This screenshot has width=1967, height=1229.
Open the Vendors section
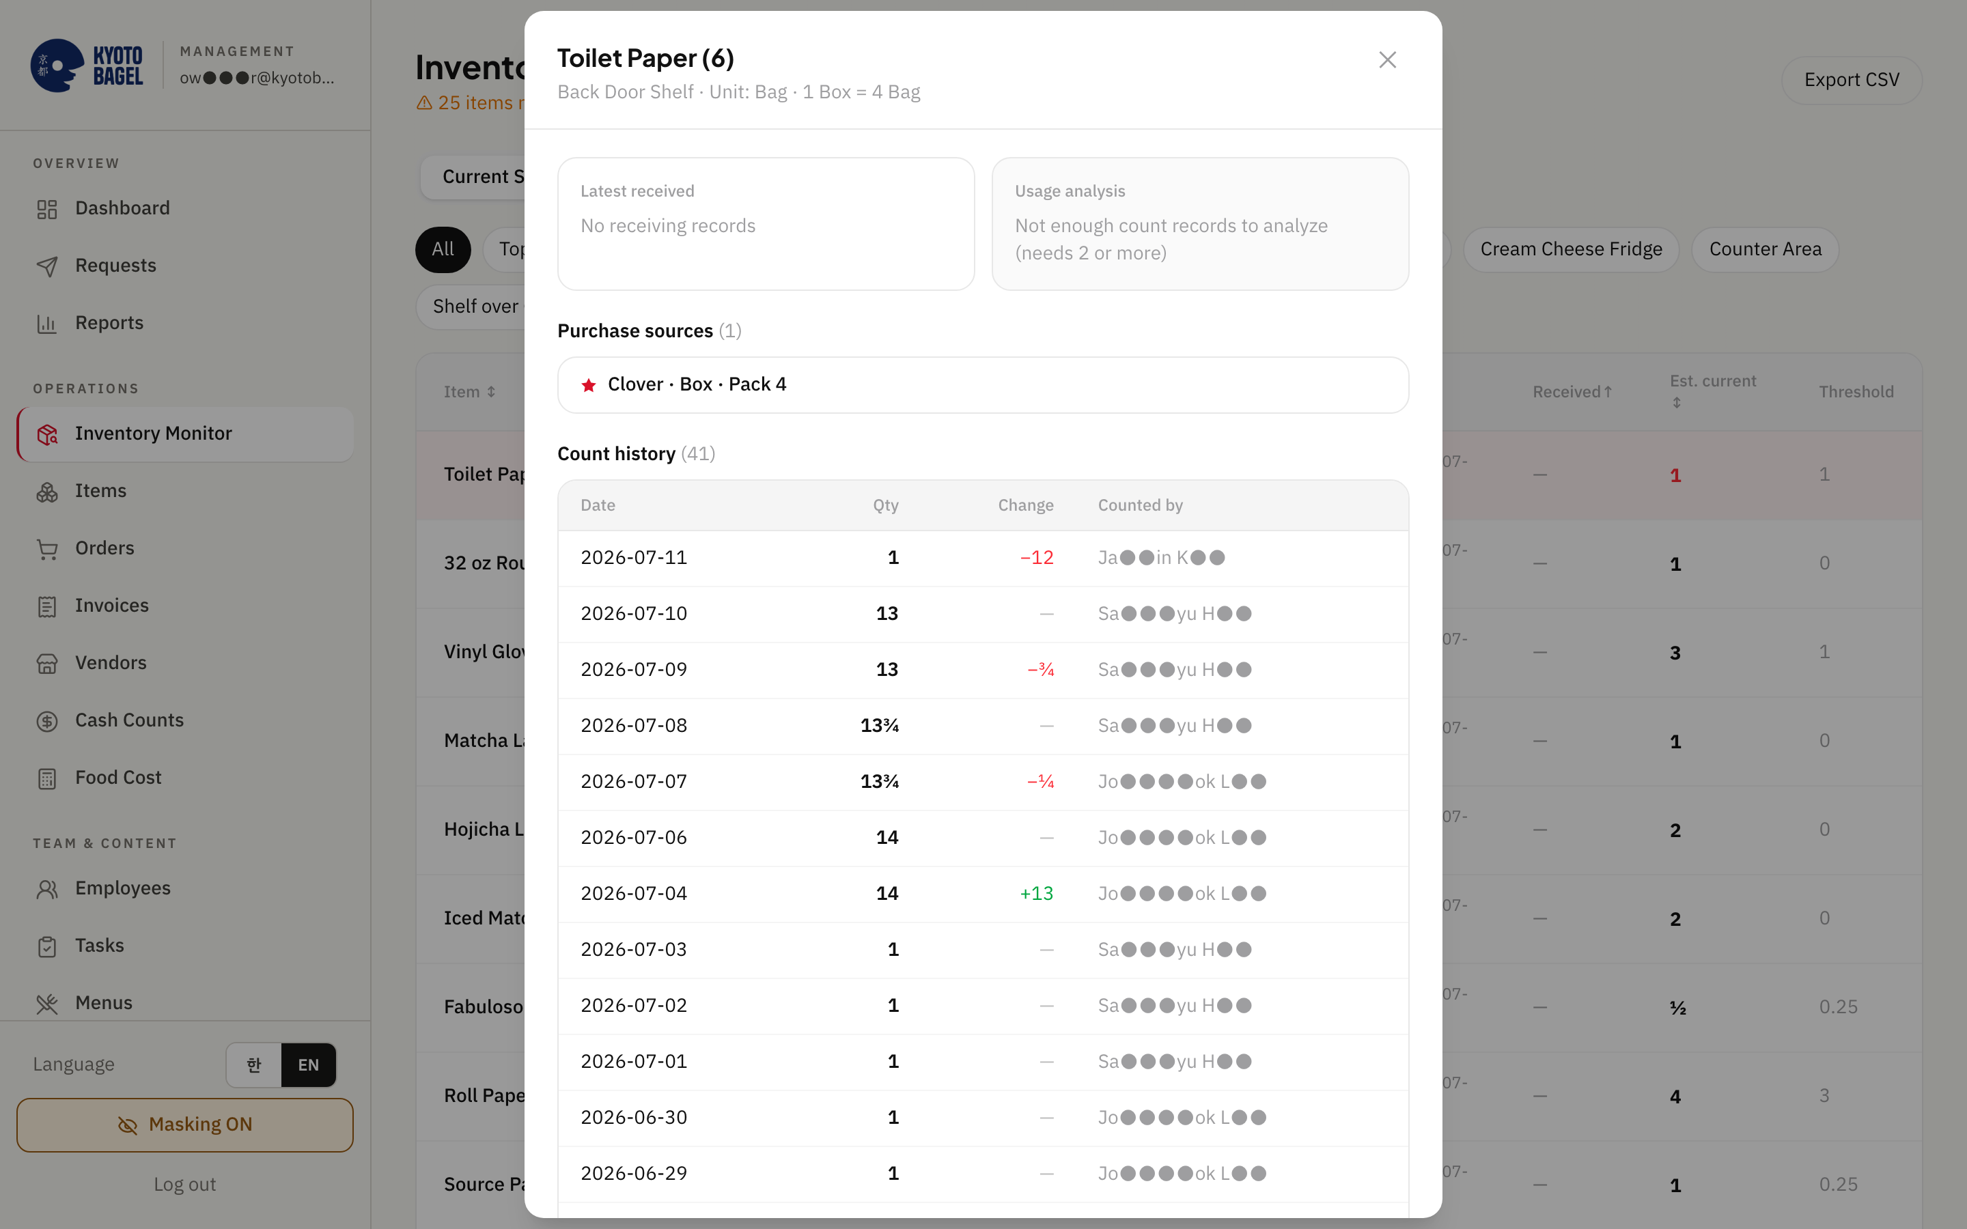tap(185, 662)
